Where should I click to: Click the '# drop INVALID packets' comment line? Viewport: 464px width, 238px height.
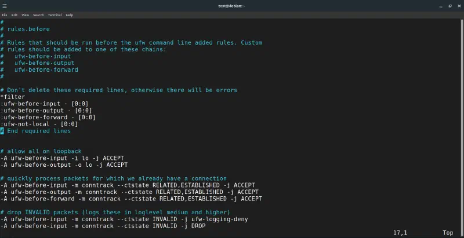coord(115,213)
